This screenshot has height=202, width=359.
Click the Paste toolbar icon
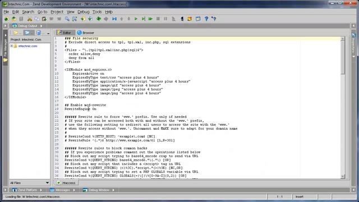coord(44,19)
